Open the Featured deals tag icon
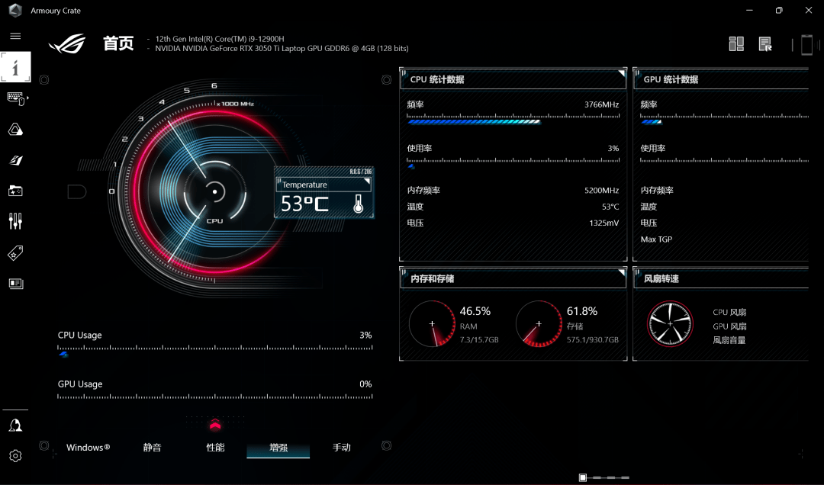Viewport: 824px width, 485px height. 15,252
